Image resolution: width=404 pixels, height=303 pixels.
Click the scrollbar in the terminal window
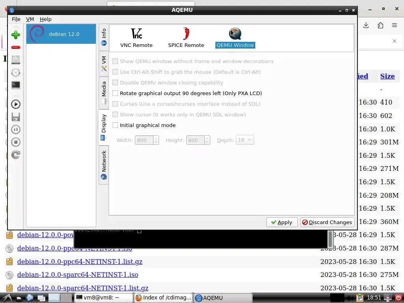(x=330, y=239)
